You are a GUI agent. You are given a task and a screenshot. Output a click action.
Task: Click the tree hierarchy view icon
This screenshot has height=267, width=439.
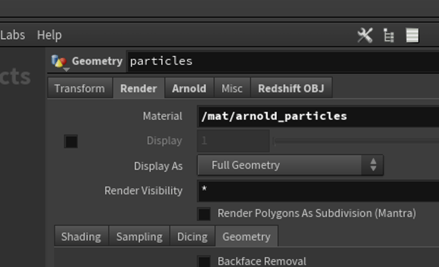389,35
